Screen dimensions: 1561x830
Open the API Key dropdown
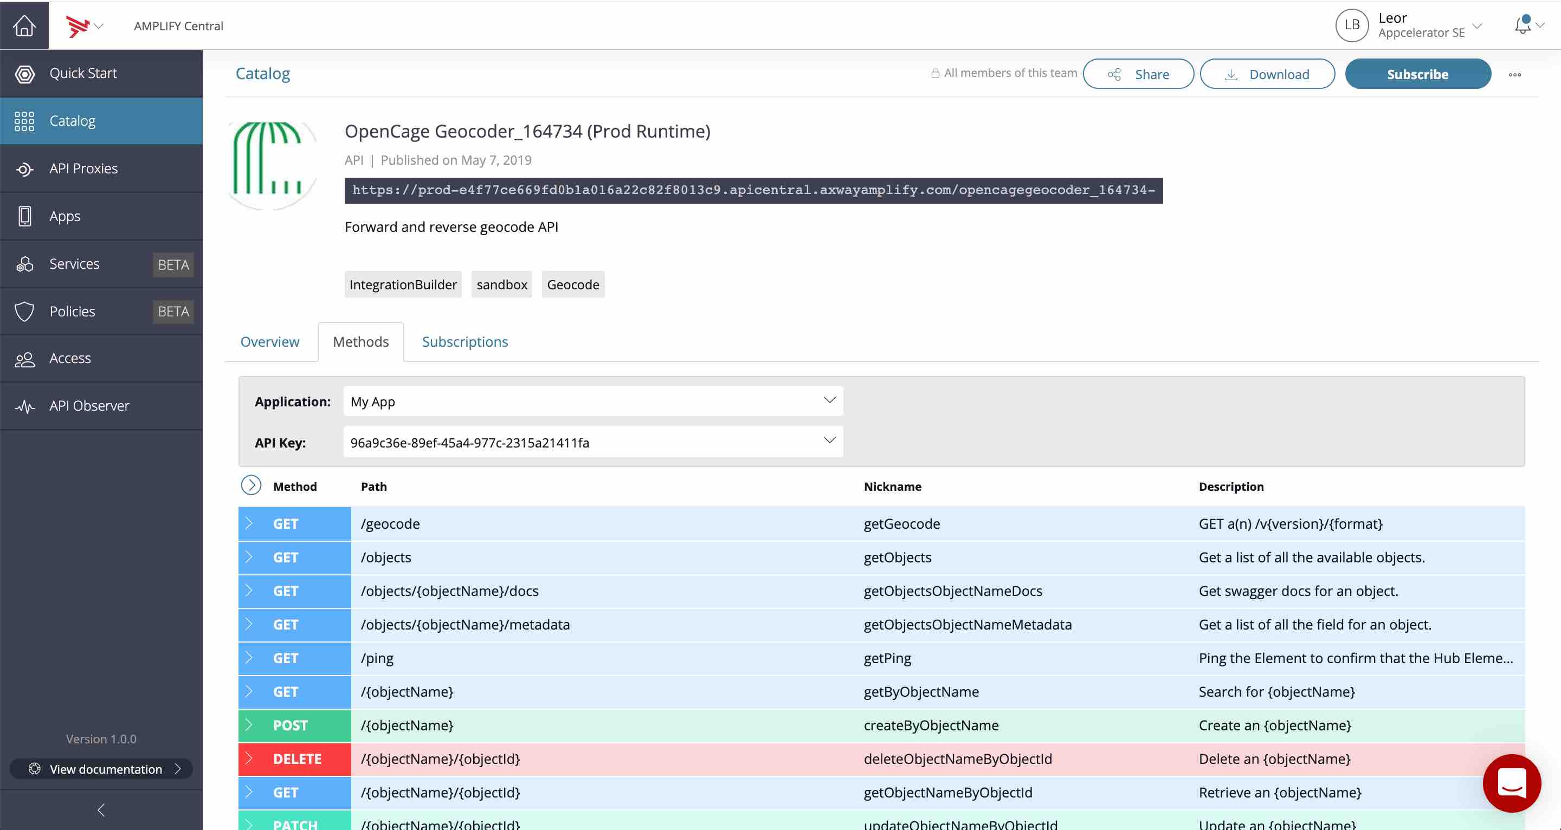(x=594, y=442)
